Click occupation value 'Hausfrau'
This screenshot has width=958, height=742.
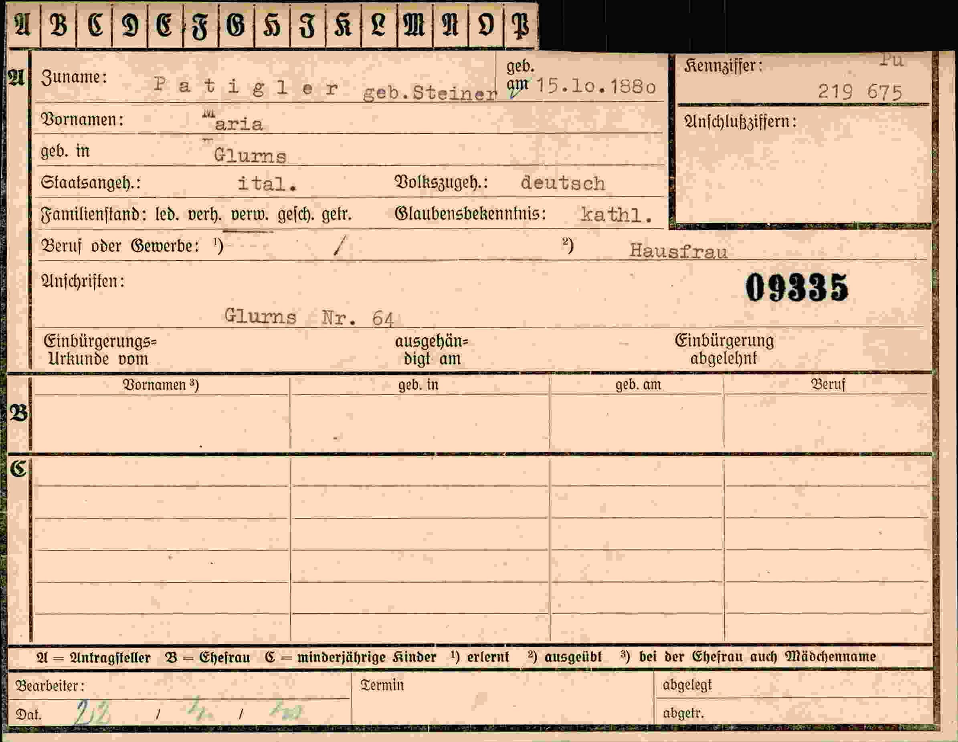coord(678,251)
